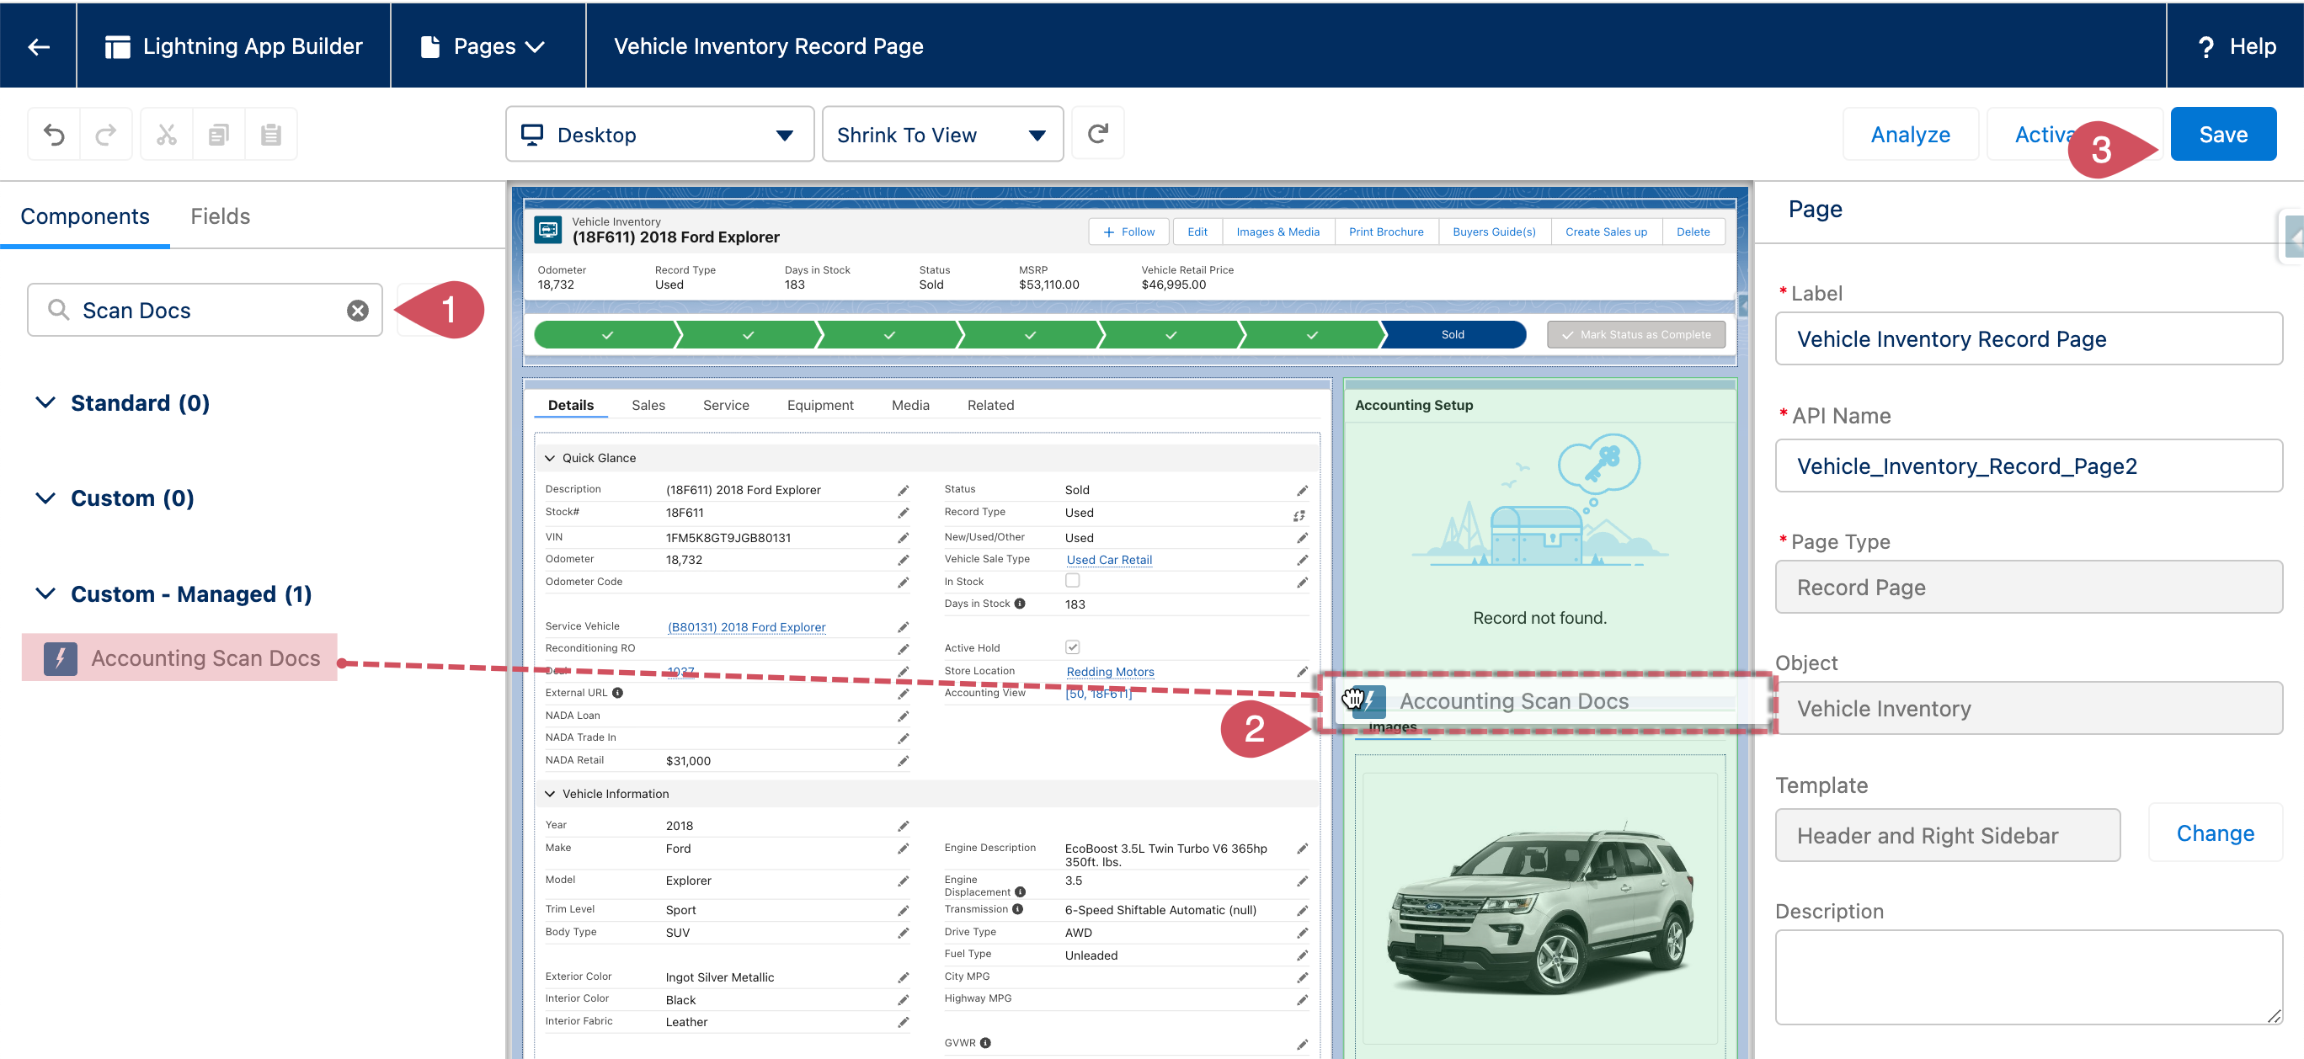Click the Ford Explorer vehicle image

coord(1539,910)
